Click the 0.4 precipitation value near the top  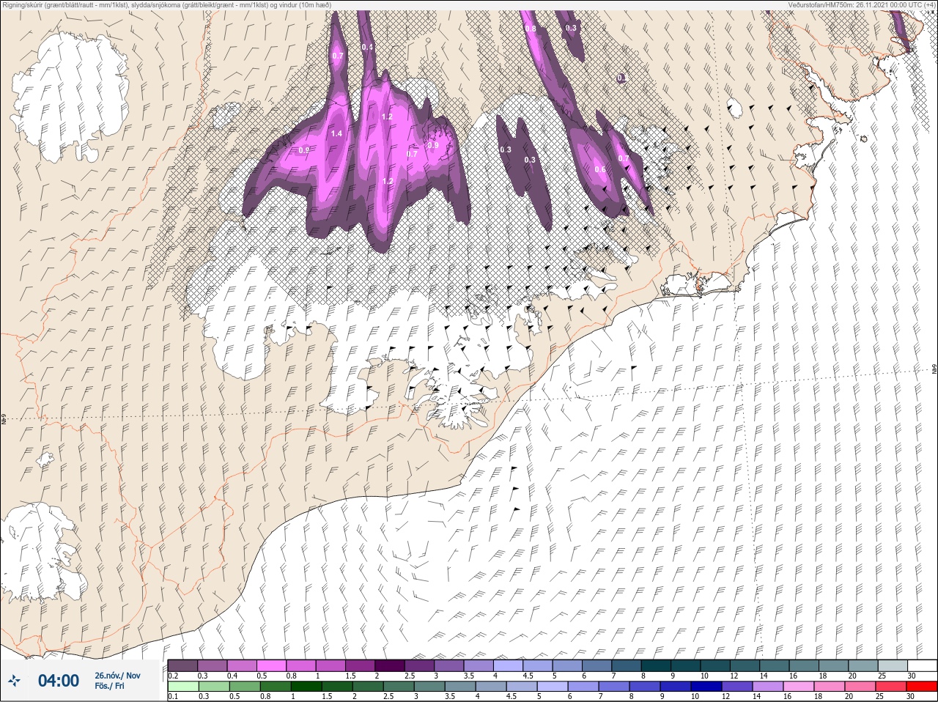[367, 47]
